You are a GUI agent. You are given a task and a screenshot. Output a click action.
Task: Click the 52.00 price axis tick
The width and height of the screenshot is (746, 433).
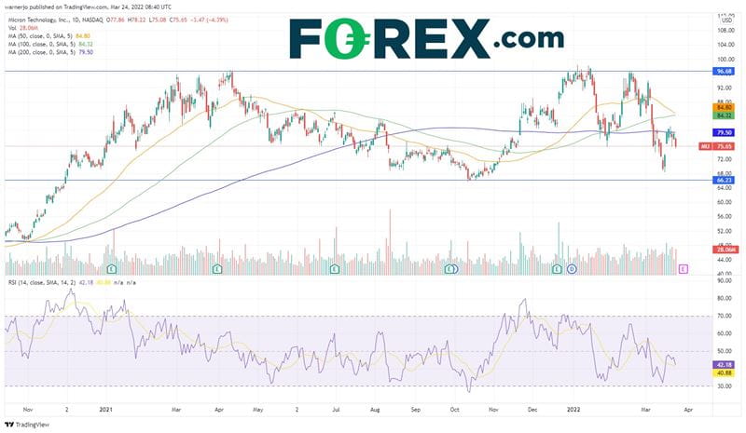click(x=725, y=232)
